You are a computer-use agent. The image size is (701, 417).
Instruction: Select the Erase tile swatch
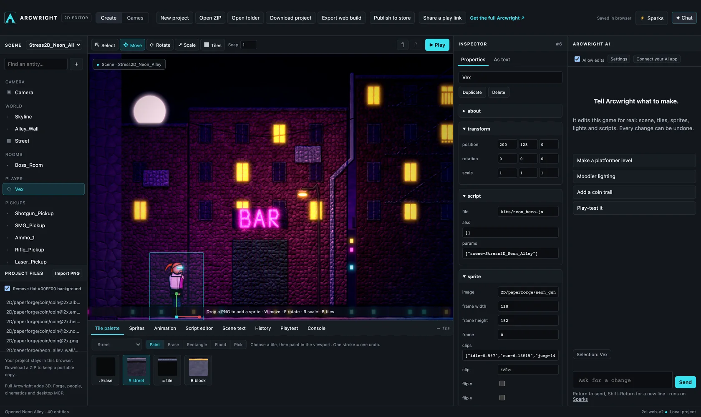[x=106, y=370]
